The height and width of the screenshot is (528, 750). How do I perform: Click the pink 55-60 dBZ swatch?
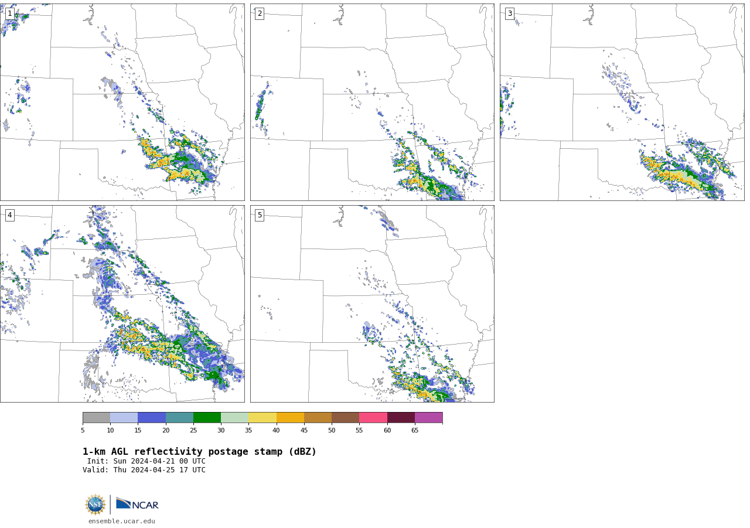coord(373,418)
